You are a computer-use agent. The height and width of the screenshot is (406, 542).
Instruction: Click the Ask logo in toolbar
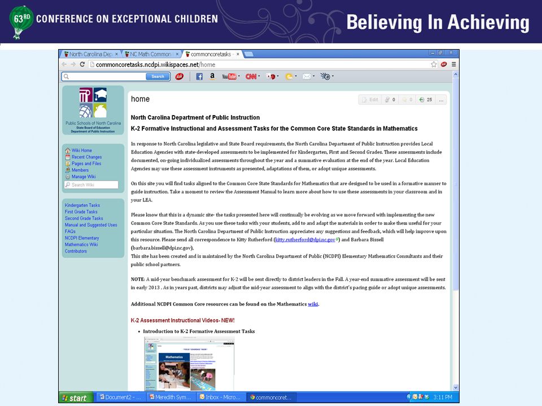(x=179, y=76)
